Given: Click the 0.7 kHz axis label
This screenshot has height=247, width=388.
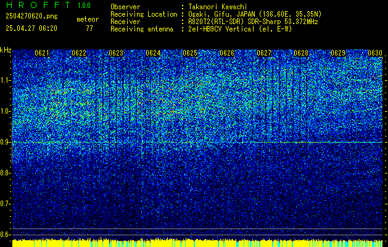Looking at the screenshot, I should tap(5, 204).
